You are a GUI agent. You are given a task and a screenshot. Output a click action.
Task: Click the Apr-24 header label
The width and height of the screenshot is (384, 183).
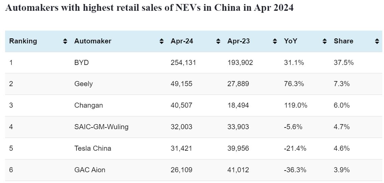click(x=182, y=41)
